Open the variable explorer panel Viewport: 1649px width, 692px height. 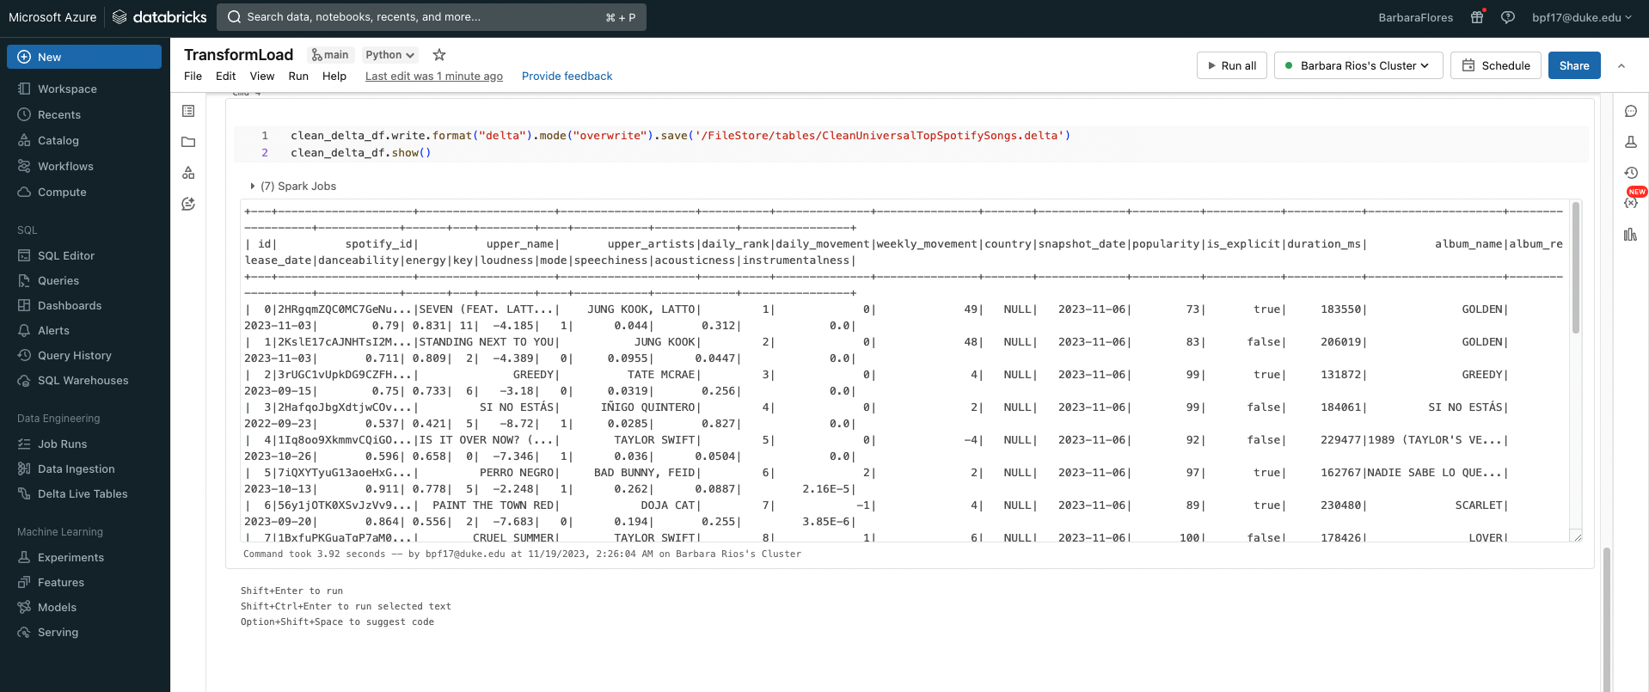tap(1630, 204)
